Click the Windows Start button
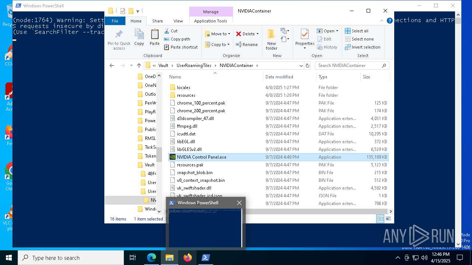472x265 pixels. [x=9, y=258]
